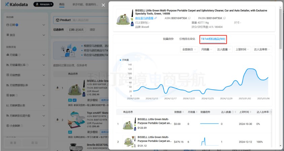Open the Kalodata logo homepage

16,4
